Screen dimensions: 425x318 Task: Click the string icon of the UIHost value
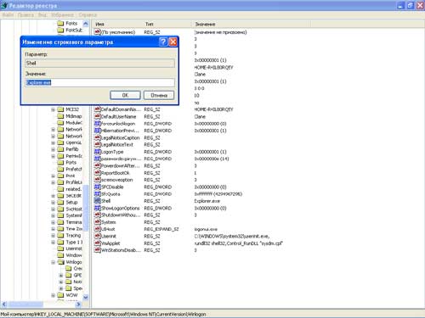coord(98,229)
